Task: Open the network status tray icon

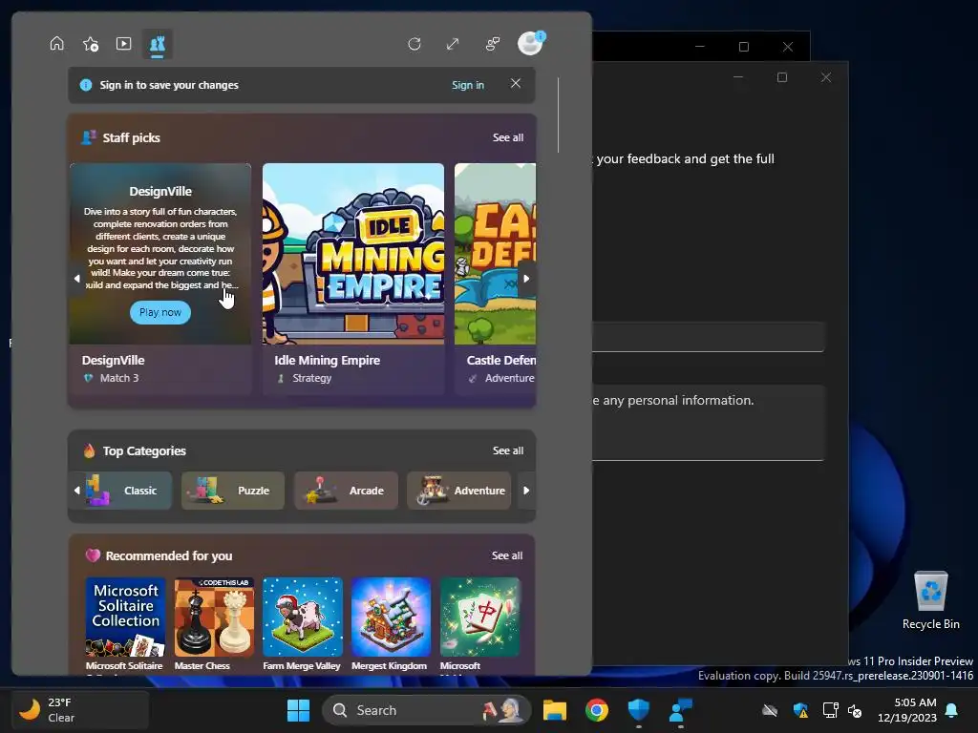Action: [830, 710]
